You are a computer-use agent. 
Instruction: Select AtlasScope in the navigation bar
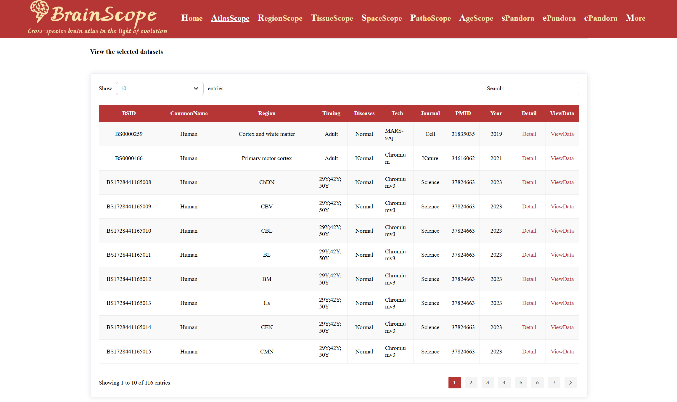(230, 18)
